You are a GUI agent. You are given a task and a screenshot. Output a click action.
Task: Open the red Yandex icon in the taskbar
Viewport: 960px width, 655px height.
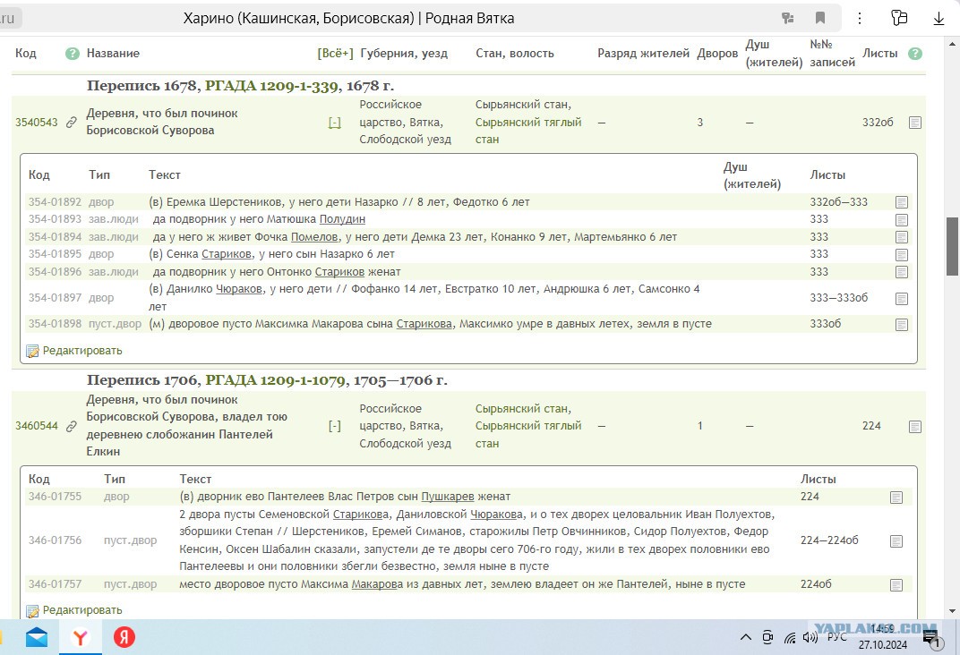pyautogui.click(x=124, y=638)
